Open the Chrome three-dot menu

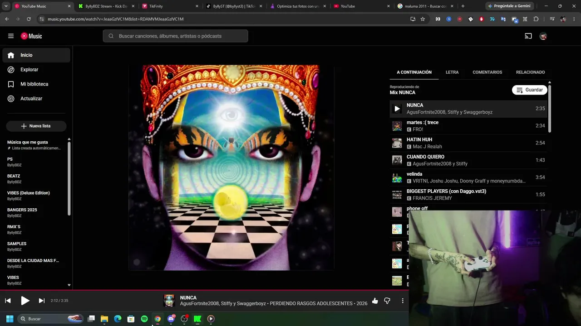(x=573, y=19)
